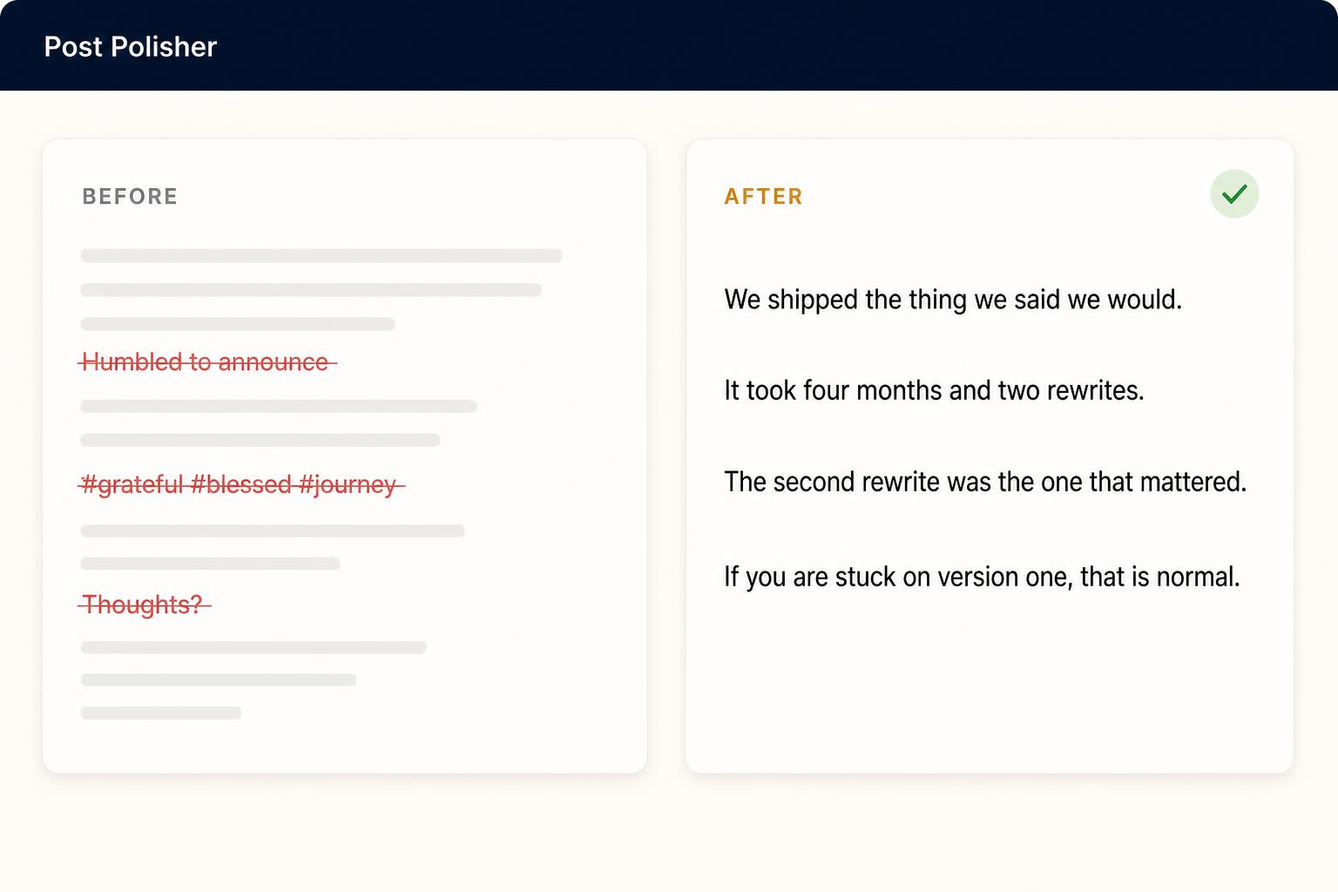Click the placeholder line directly above the hashtags
The width and height of the screenshot is (1338, 892).
coord(260,440)
